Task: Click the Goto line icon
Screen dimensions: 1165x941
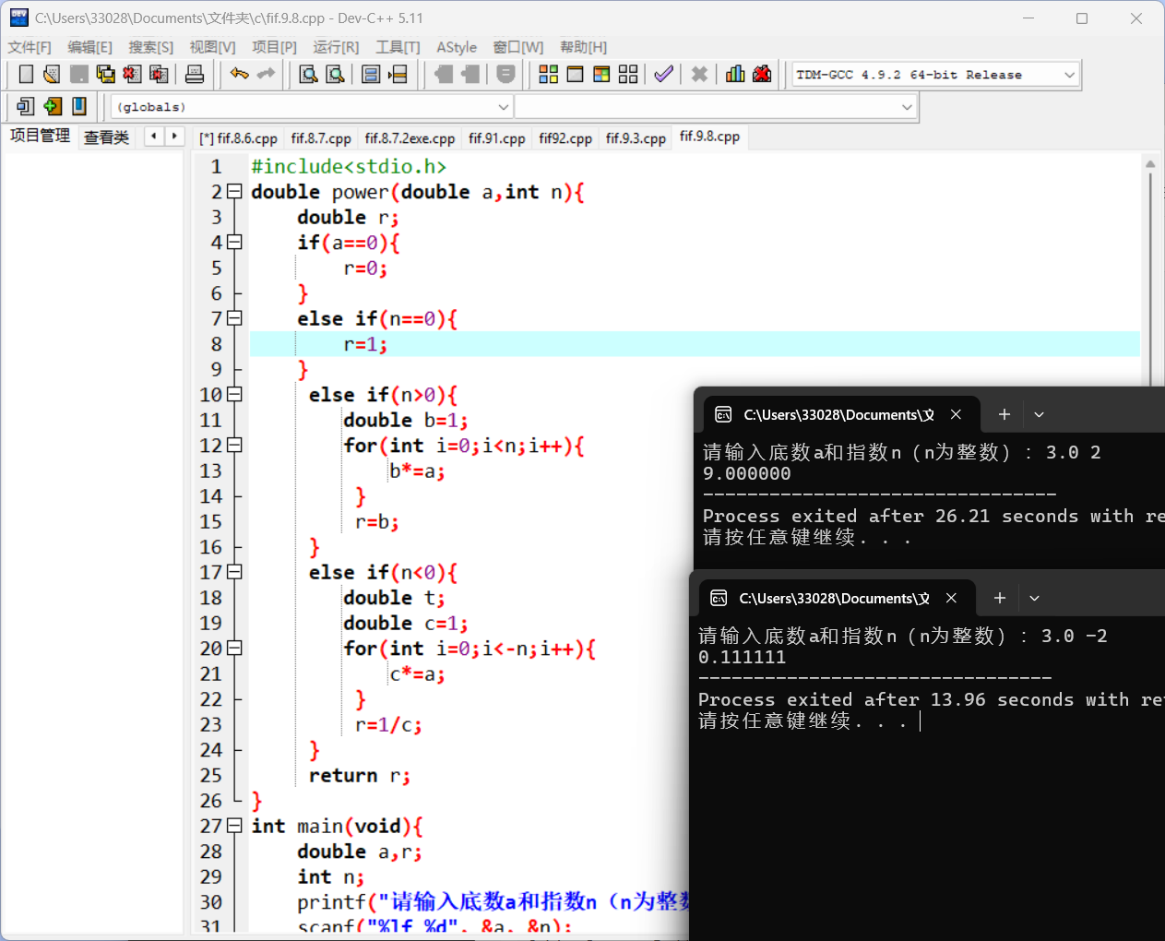Action: point(398,74)
